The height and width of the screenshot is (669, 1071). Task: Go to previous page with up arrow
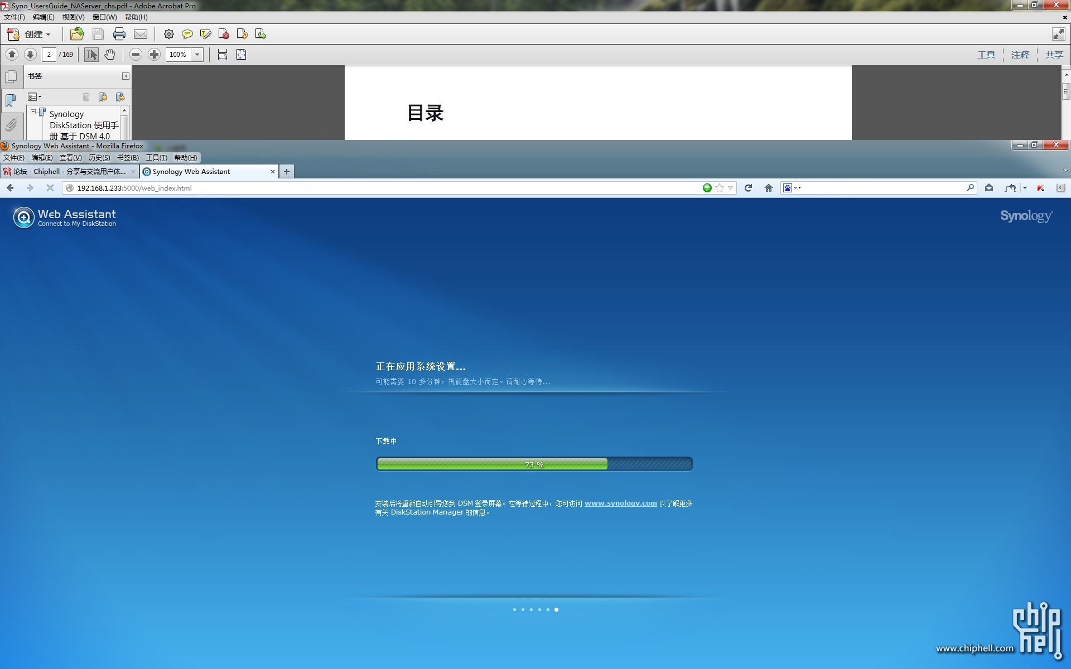[12, 55]
